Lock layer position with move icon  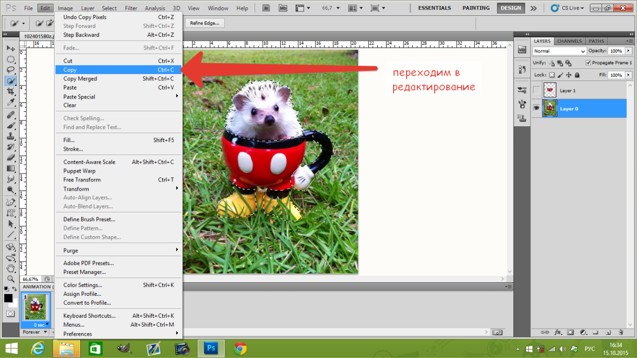(x=569, y=75)
